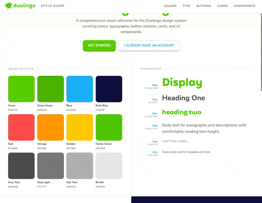Click the hex code #58CC02

[x=13, y=110]
